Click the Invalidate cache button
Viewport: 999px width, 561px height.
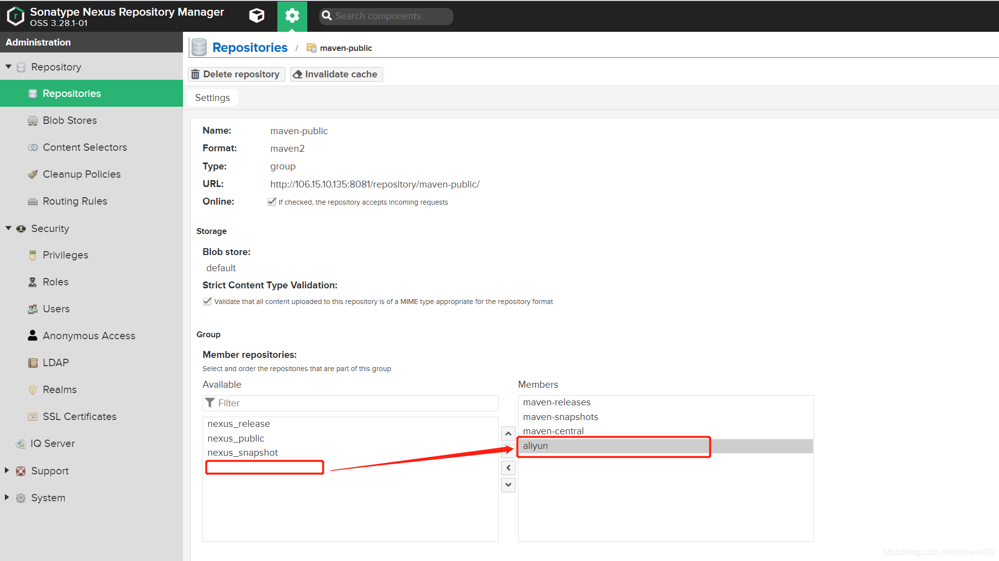(x=336, y=74)
